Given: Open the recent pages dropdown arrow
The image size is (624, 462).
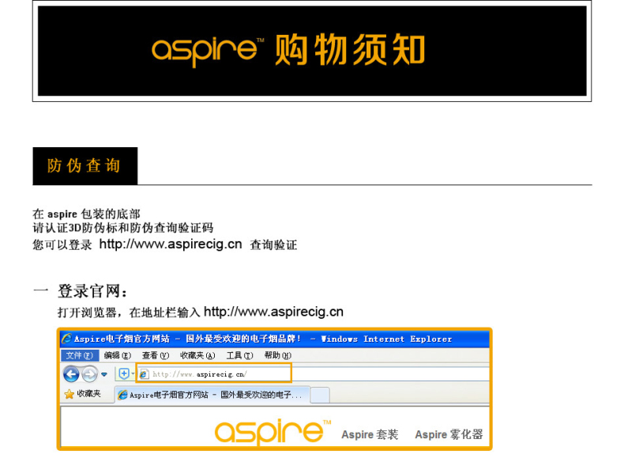Looking at the screenshot, I should coord(104,374).
